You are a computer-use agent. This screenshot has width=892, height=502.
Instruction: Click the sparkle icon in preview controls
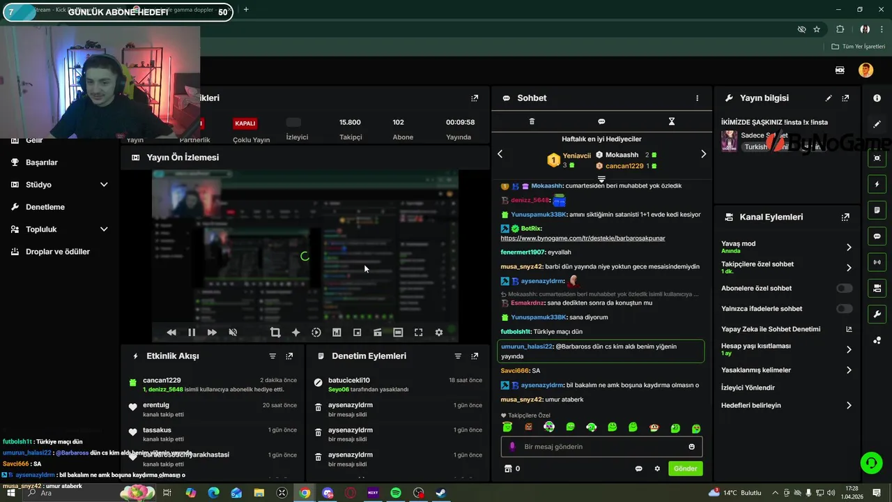coord(295,333)
